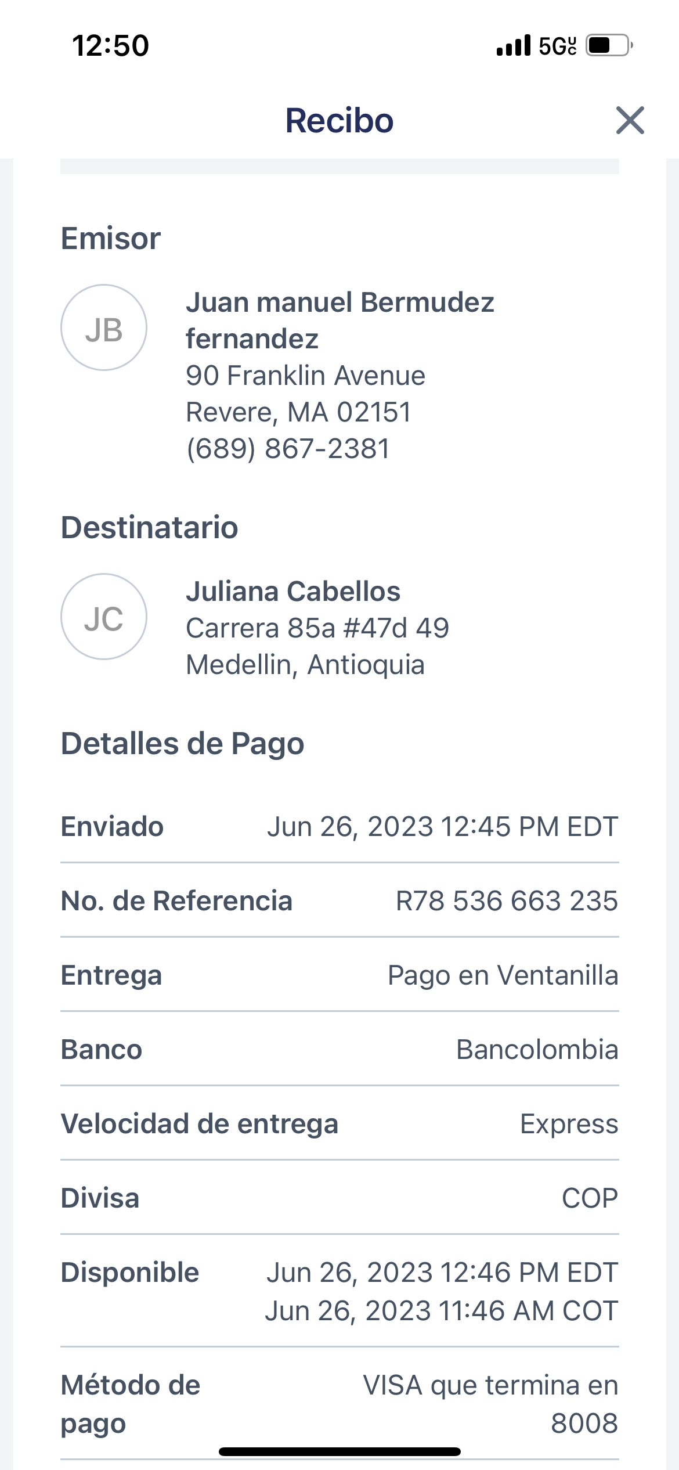Close the Recibo receipt screen
Viewport: 679px width, 1470px height.
tap(630, 120)
